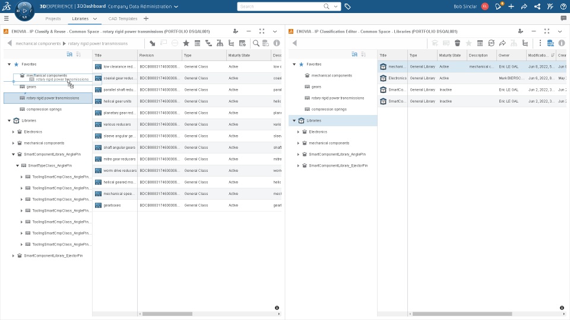Click the Share arrow icon in top bar
This screenshot has width=570, height=320.
[x=524, y=6]
